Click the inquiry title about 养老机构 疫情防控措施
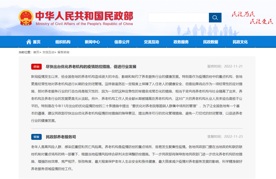The height and width of the screenshot is (179, 276). (91, 67)
